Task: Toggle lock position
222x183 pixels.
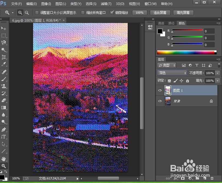Action: (181, 81)
